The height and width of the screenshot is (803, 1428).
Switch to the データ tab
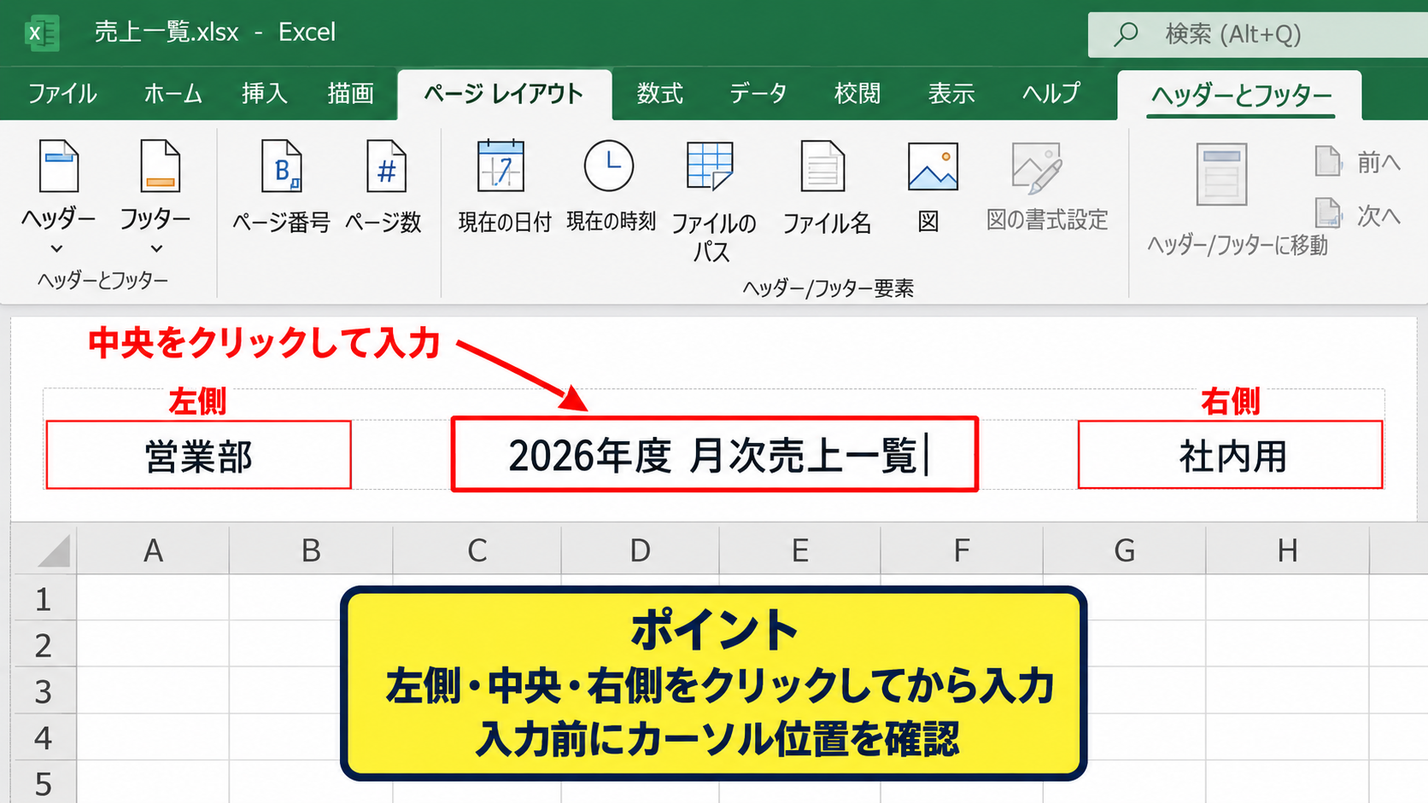tap(758, 93)
